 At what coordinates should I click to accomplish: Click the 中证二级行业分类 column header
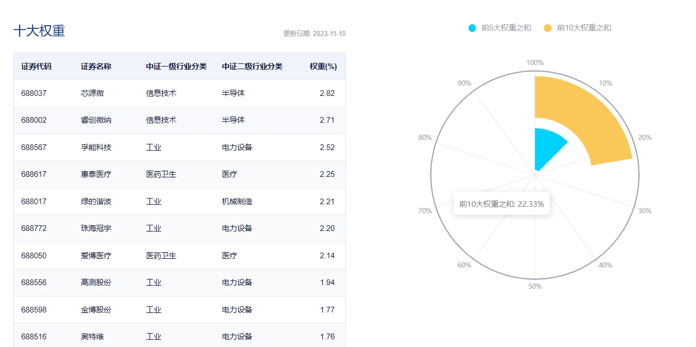[252, 67]
